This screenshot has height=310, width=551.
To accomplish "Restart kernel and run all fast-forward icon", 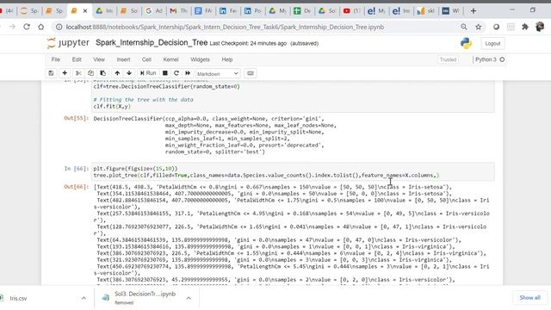I will point(188,73).
